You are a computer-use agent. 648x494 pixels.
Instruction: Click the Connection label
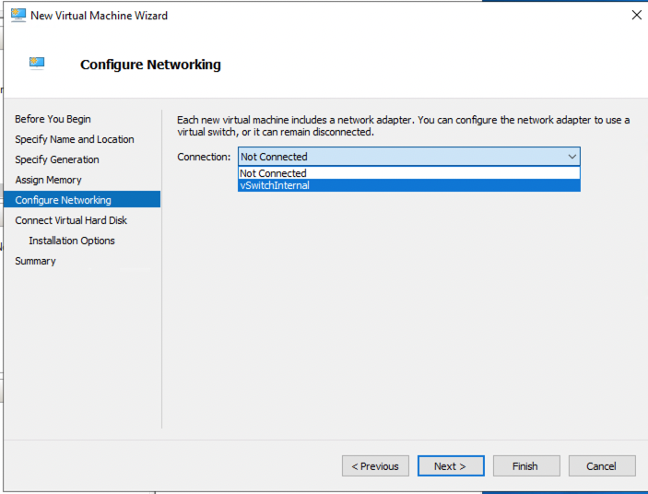click(204, 157)
